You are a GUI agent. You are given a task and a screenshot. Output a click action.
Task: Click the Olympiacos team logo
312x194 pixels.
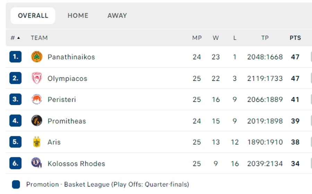(x=37, y=78)
